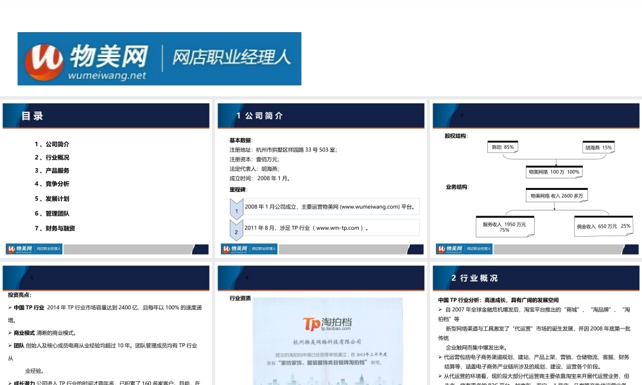
Task: Select '3、产品服务' in the table of contents
Action: pyautogui.click(x=52, y=170)
